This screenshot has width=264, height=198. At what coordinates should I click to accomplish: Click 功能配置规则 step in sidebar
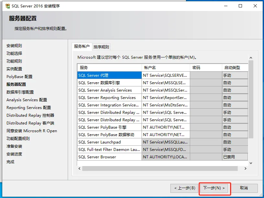pos(18,138)
